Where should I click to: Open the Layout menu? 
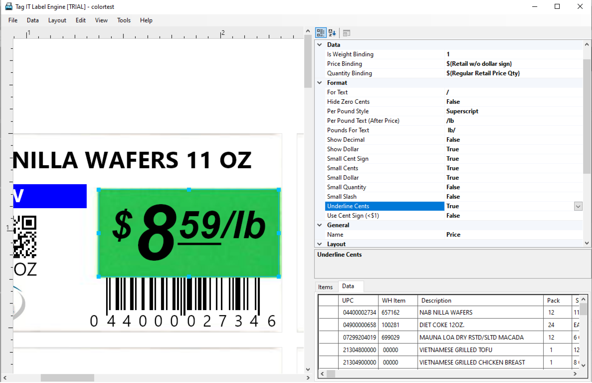[x=57, y=20]
